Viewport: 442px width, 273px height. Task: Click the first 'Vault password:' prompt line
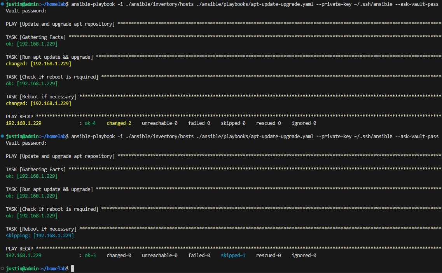(26, 11)
